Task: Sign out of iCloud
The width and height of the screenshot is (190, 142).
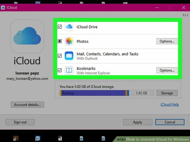Action: [x=20, y=122]
